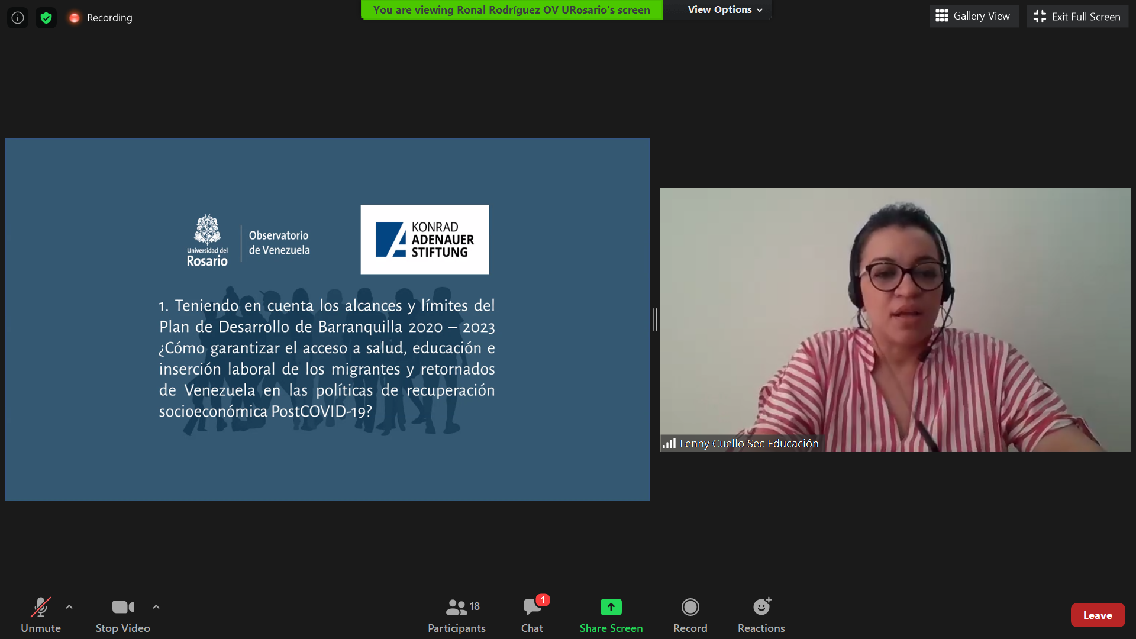1136x639 pixels.
Task: Start recording with the Record button
Action: tap(690, 615)
